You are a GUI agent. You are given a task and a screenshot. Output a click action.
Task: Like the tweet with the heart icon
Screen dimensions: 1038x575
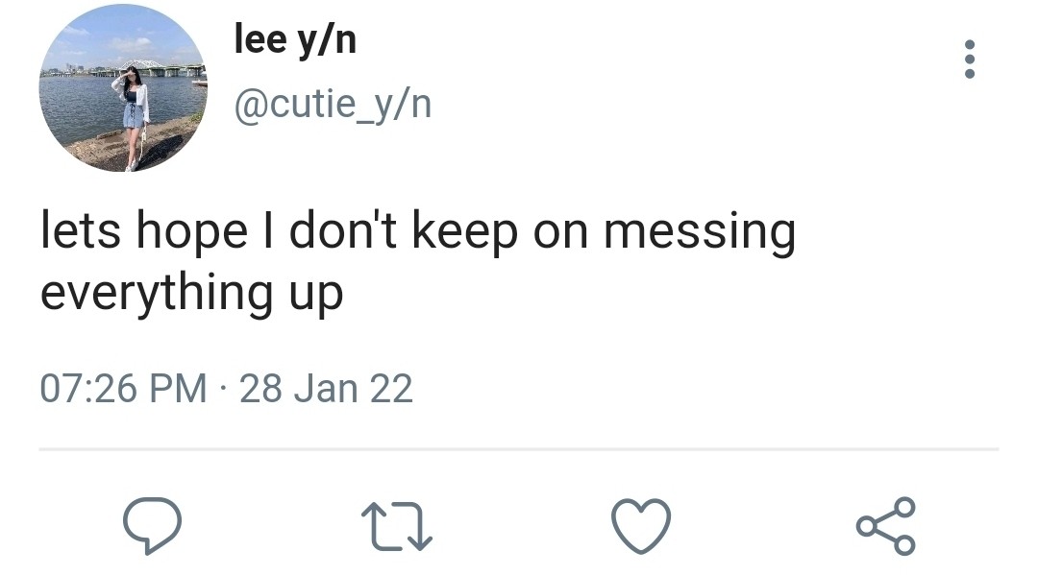coord(641,526)
